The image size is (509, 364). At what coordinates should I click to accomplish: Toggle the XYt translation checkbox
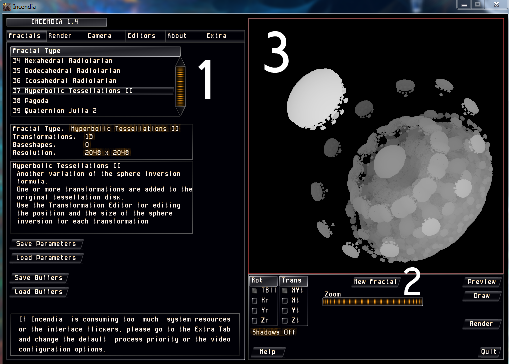(285, 290)
